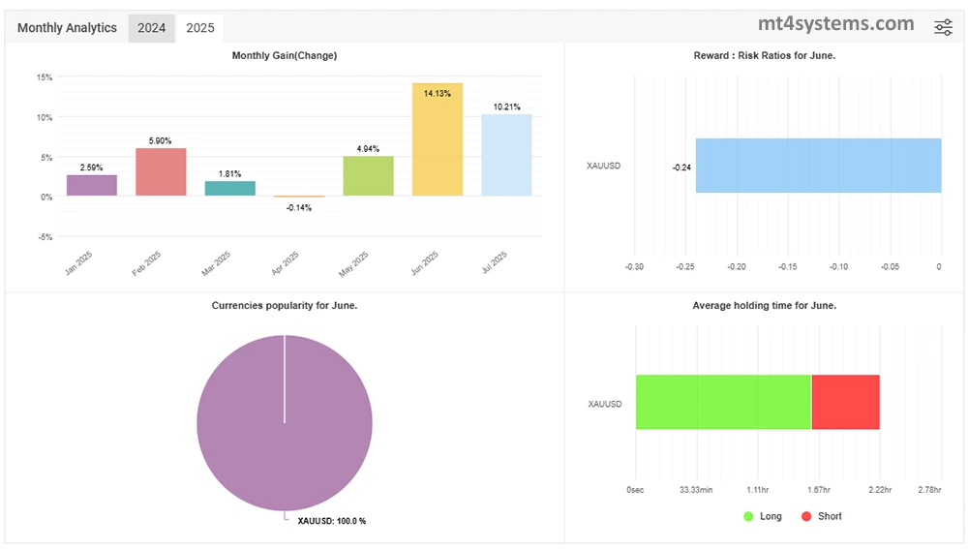Toggle the Long legend series
Image resolution: width=968 pixels, height=549 pixels.
tap(771, 516)
